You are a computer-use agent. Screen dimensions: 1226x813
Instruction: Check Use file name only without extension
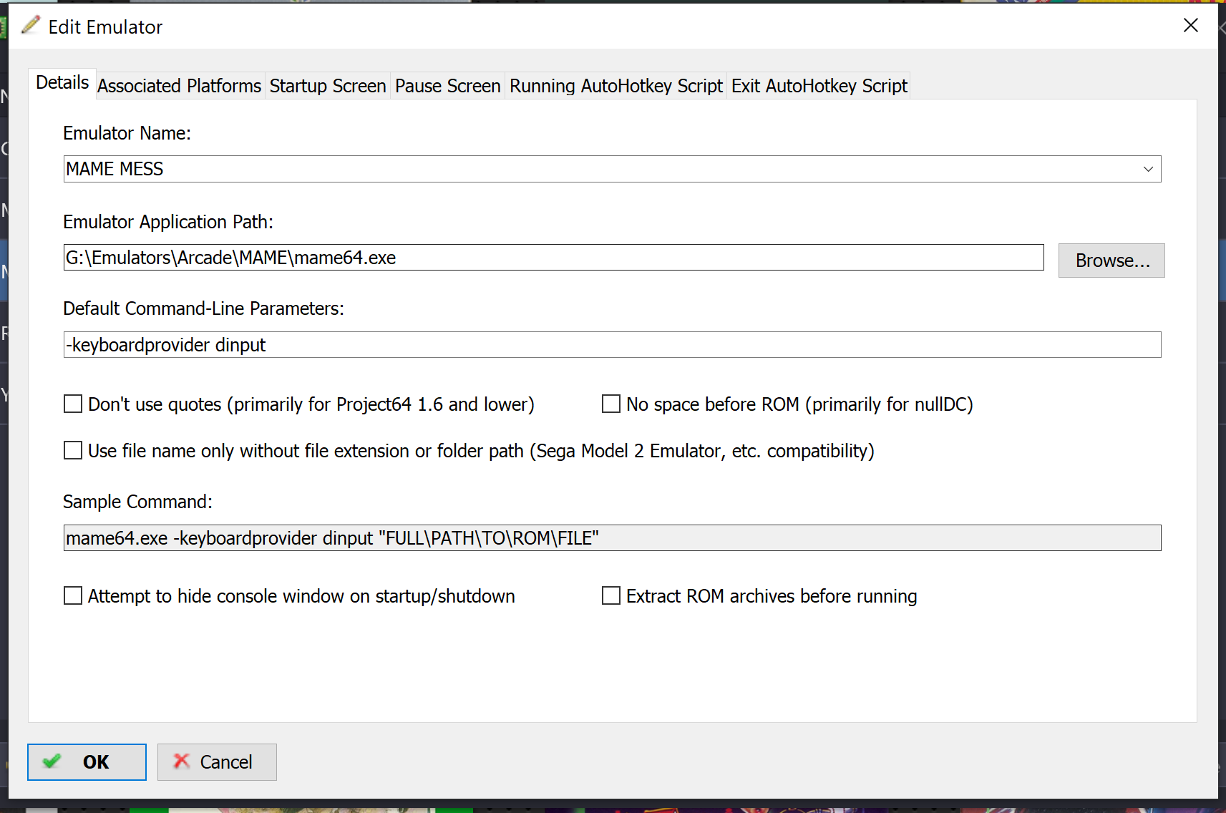pos(73,451)
